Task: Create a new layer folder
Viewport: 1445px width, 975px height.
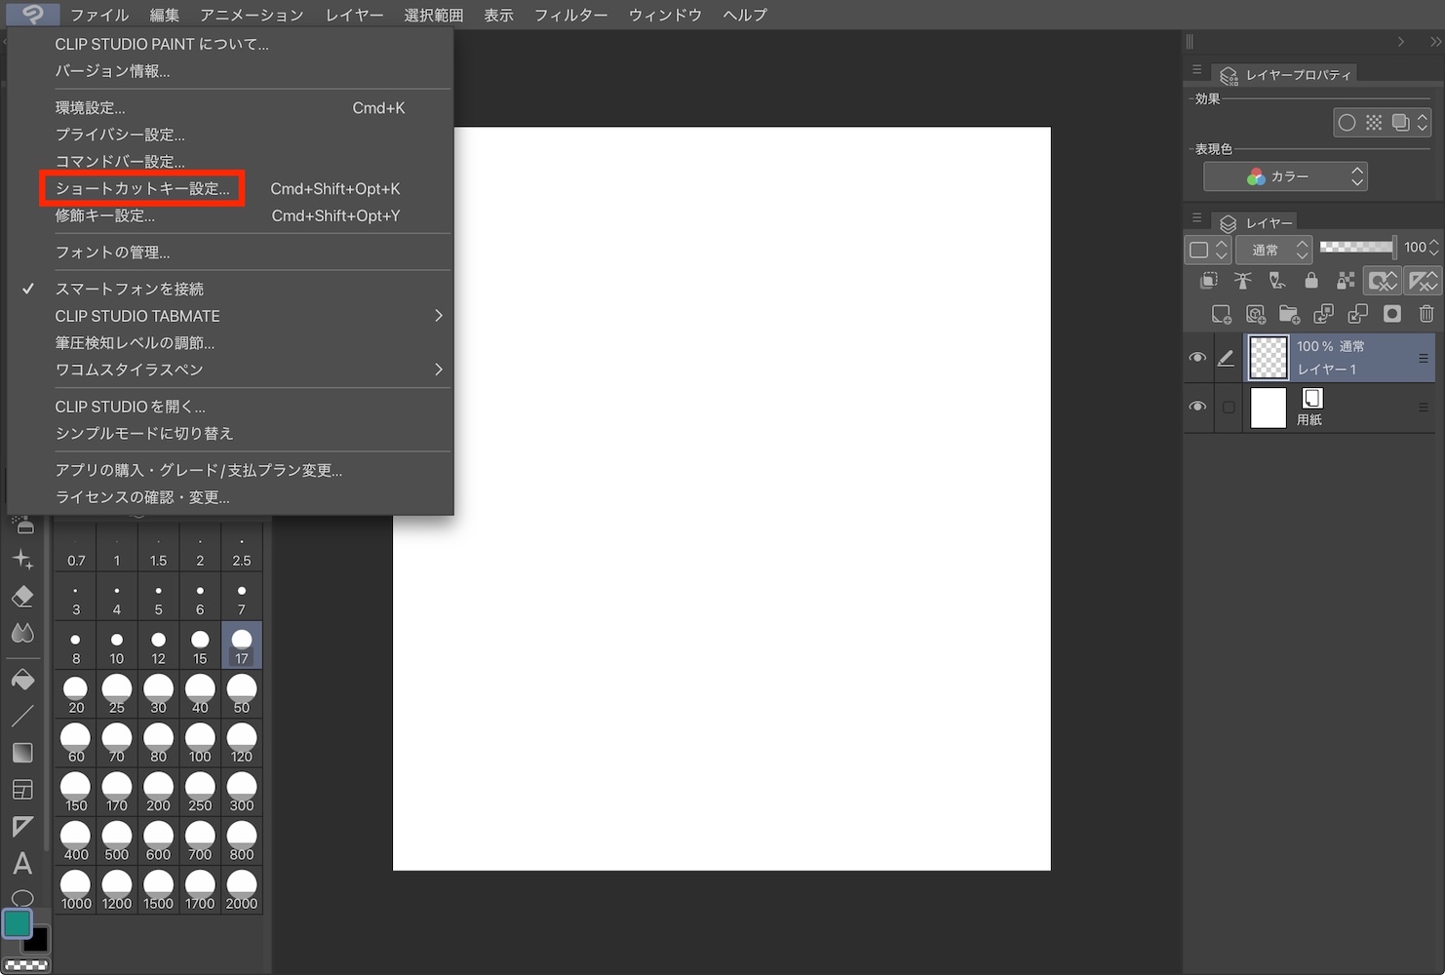Action: pos(1290,314)
